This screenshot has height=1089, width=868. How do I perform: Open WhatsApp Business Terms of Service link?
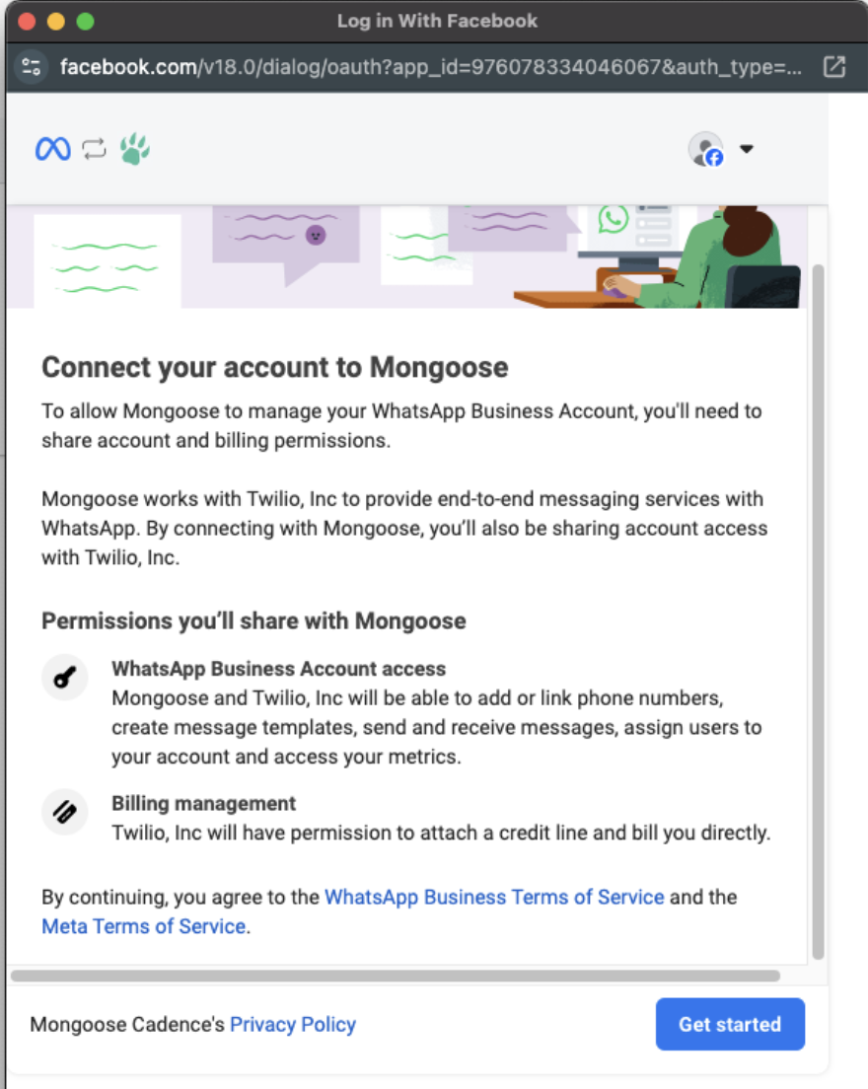494,897
